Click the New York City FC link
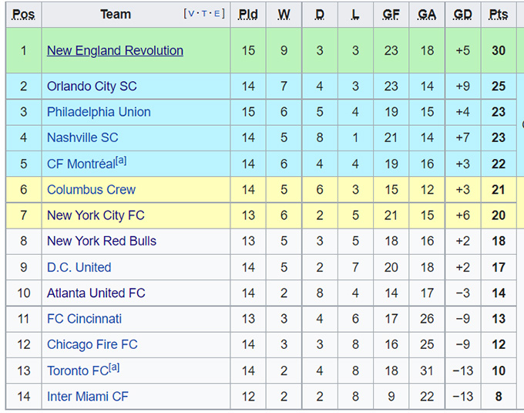The height and width of the screenshot is (413, 524). pyautogui.click(x=96, y=215)
